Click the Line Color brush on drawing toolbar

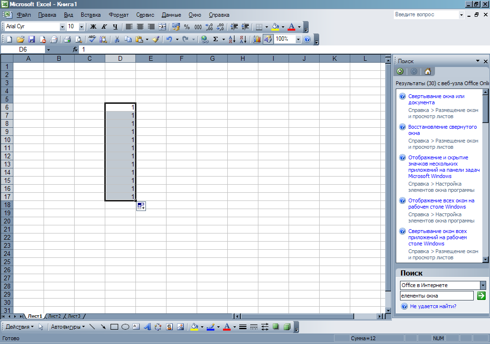pos(211,327)
